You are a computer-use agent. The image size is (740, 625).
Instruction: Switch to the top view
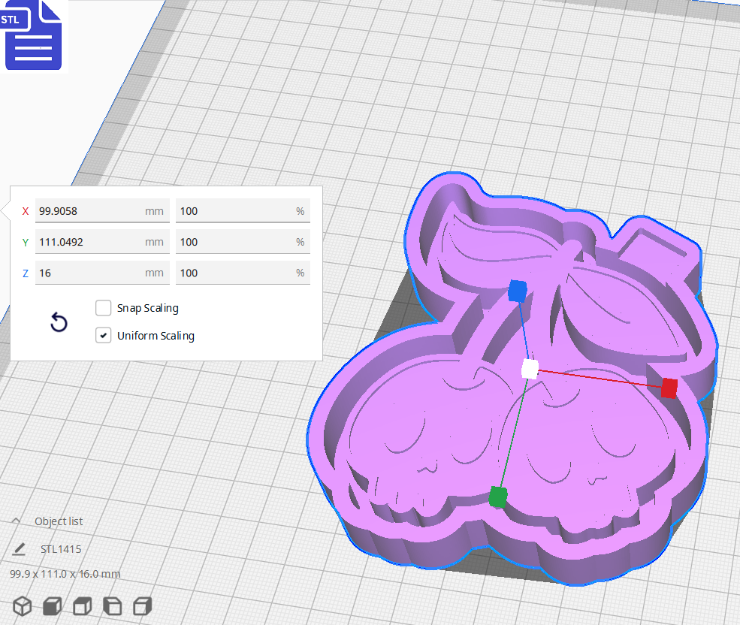82,606
